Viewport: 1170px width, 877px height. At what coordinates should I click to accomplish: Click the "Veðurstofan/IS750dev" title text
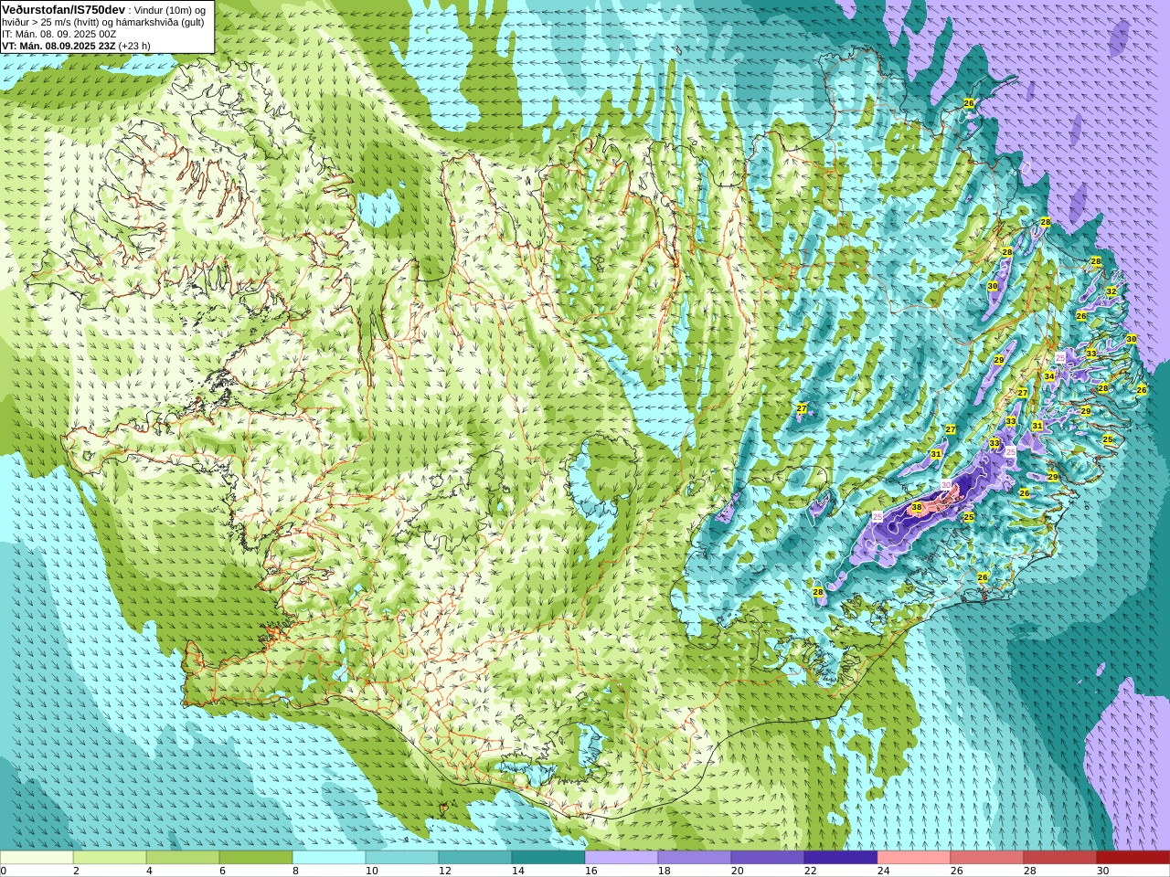[64, 9]
